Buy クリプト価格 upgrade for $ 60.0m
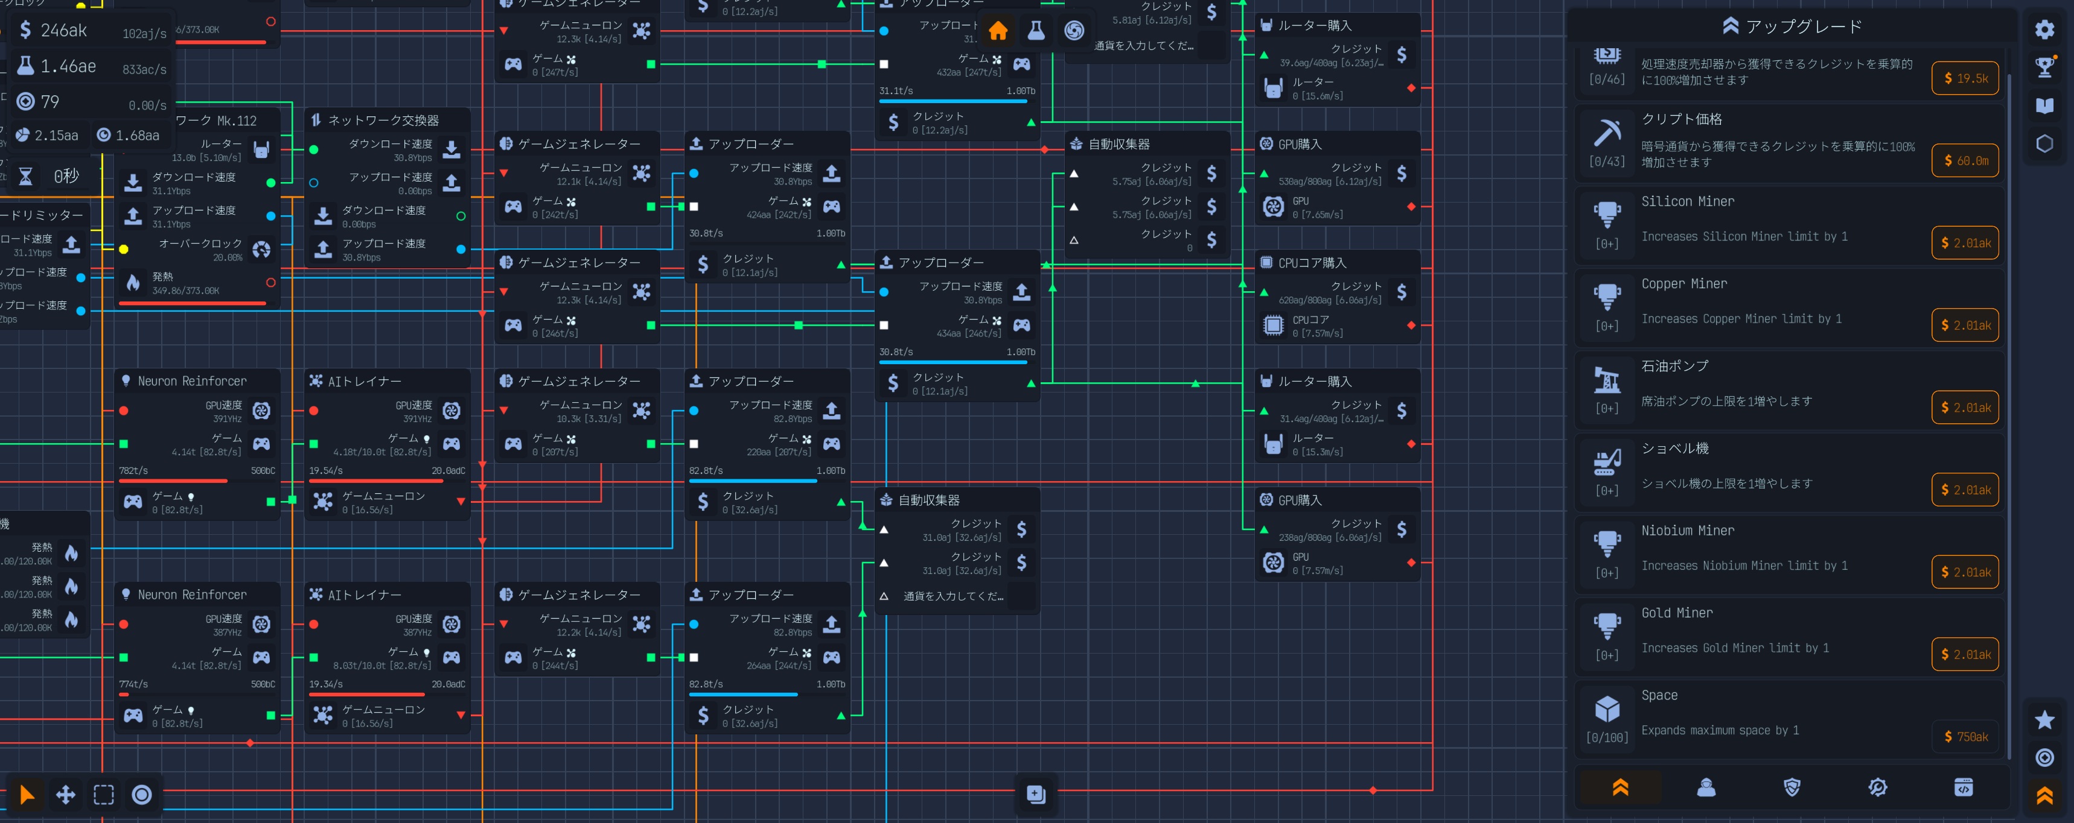The height and width of the screenshot is (823, 2074). click(1965, 160)
